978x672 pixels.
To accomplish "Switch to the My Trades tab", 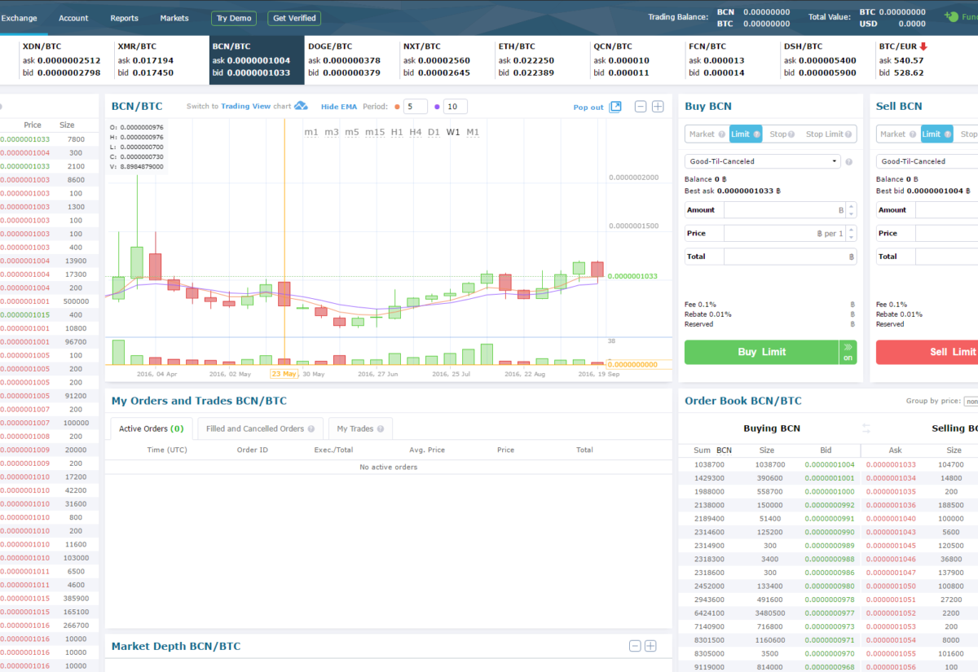I will click(x=360, y=428).
